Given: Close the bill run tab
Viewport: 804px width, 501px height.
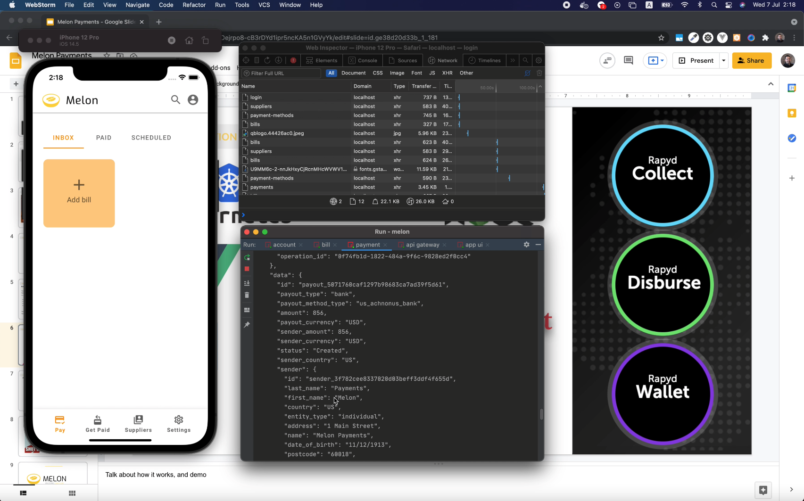Looking at the screenshot, I should 335,245.
